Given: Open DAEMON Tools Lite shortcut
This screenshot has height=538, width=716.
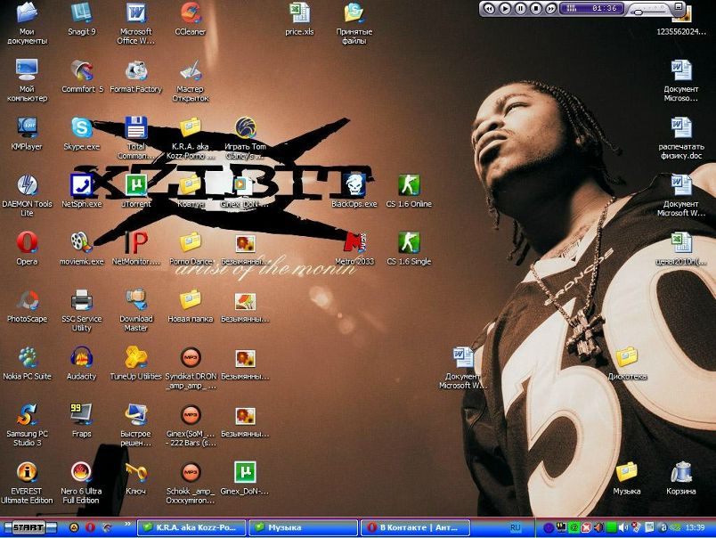Looking at the screenshot, I should click(x=27, y=185).
